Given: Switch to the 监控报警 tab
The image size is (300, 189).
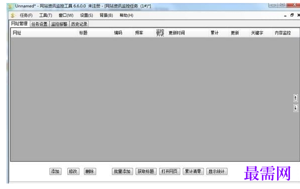Looking at the screenshot, I should click(59, 24).
